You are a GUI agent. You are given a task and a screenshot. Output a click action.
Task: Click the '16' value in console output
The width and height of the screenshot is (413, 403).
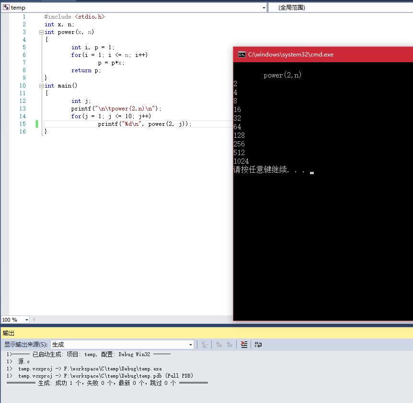(237, 110)
